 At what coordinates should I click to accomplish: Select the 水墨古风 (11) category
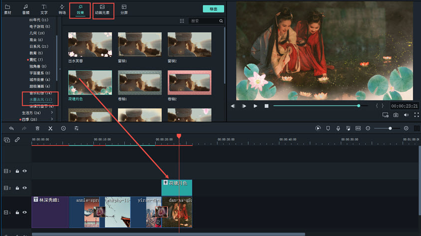click(x=40, y=99)
